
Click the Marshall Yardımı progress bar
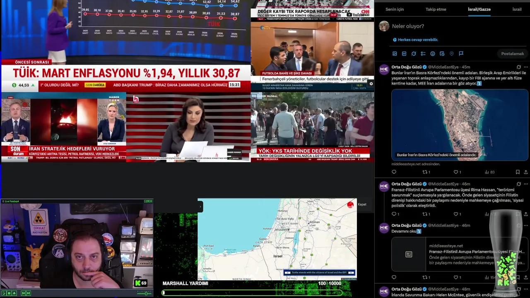pos(253,293)
